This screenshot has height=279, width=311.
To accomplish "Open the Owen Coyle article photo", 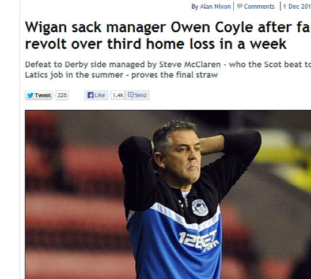I will (168, 194).
